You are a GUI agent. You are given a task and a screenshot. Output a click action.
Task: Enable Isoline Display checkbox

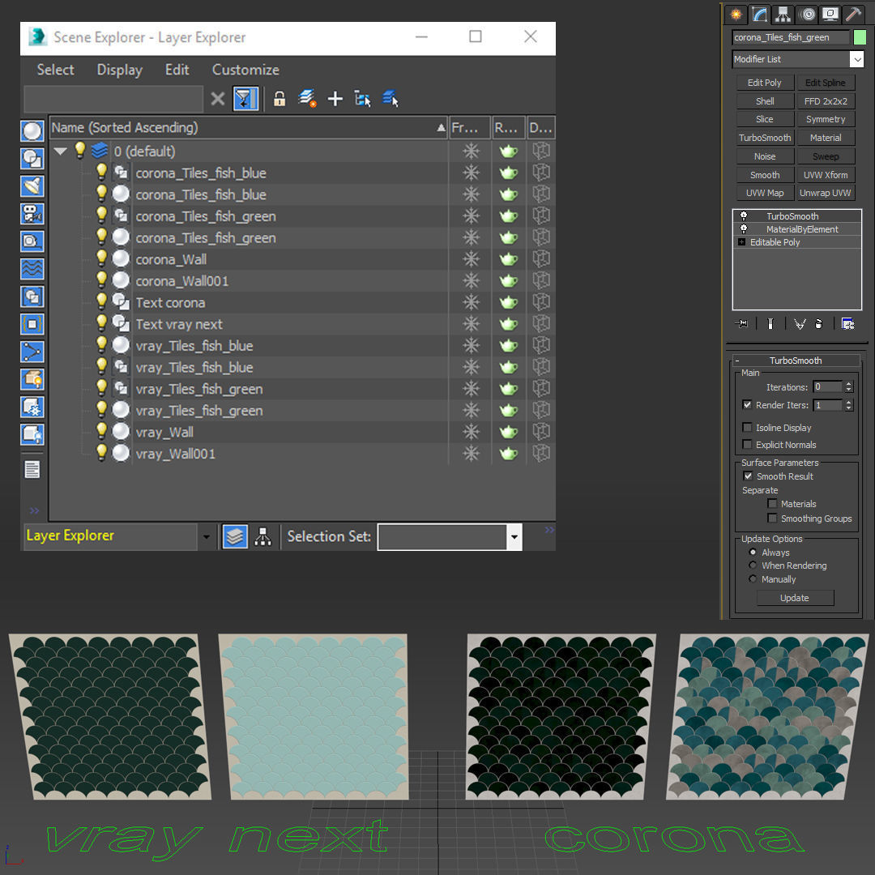pyautogui.click(x=747, y=427)
